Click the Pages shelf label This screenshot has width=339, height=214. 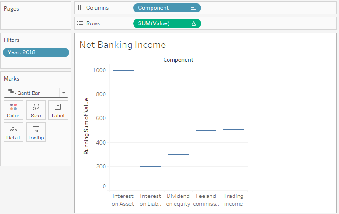12,9
